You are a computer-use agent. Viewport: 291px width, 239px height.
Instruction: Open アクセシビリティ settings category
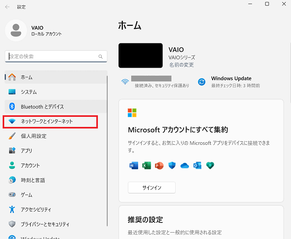(x=56, y=209)
